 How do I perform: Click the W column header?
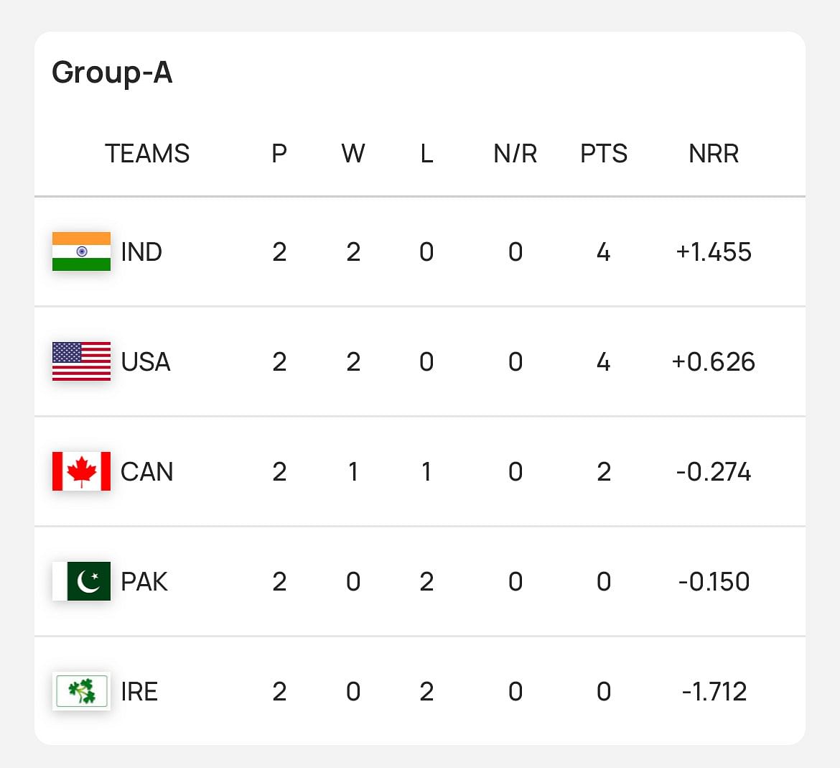coord(353,154)
